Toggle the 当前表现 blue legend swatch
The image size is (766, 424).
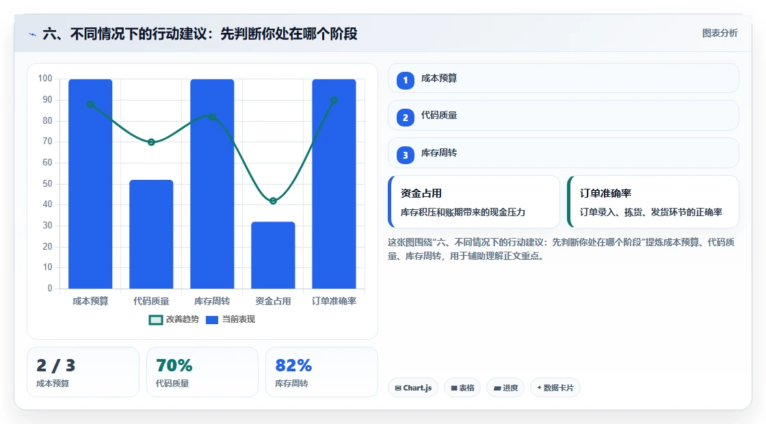pos(211,320)
